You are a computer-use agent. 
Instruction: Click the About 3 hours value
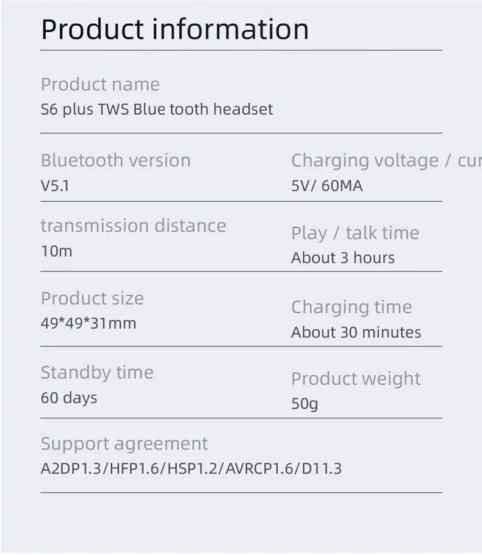(342, 258)
